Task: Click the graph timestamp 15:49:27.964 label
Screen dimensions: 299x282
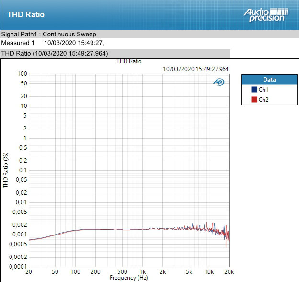Action: [195, 69]
